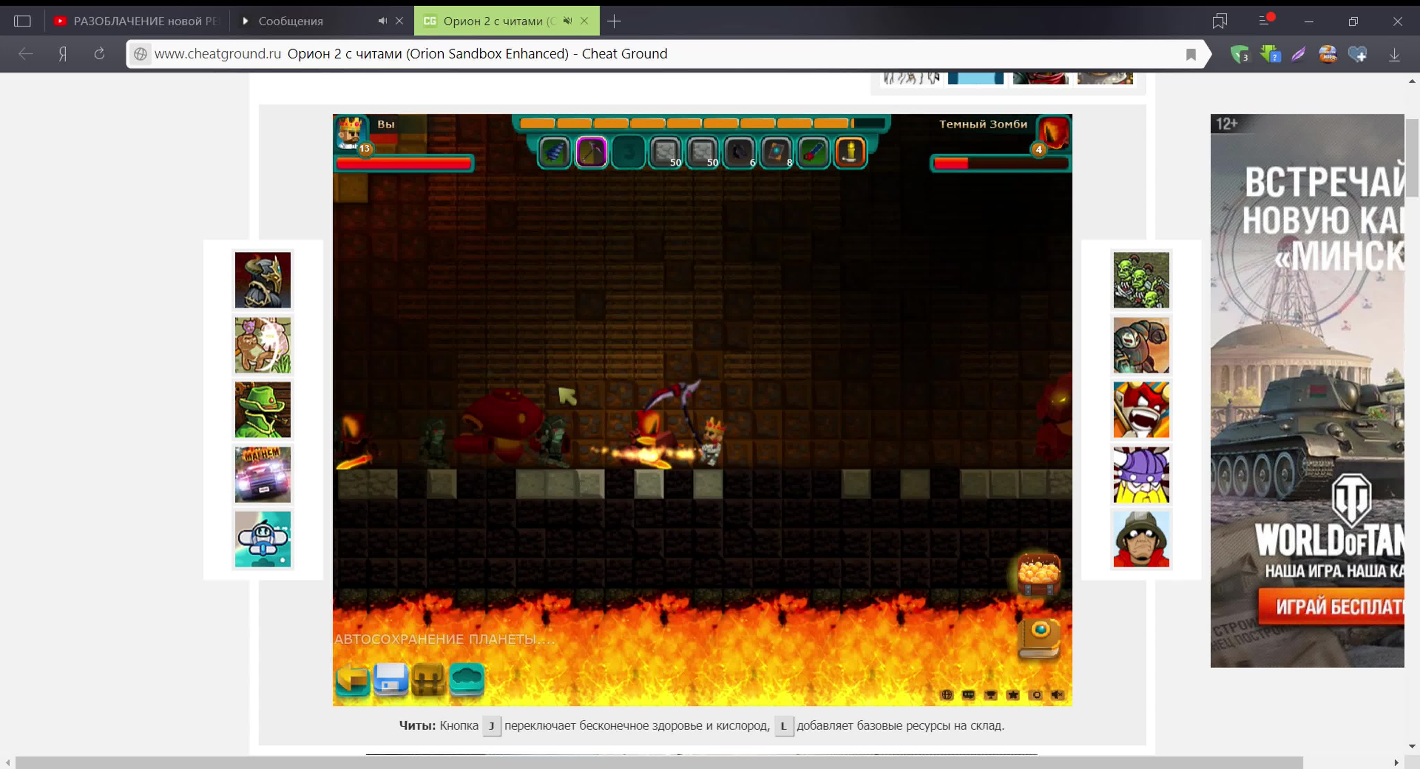The height and width of the screenshot is (769, 1420).
Task: Open the dark armored knight game thumbnail
Action: (x=263, y=280)
